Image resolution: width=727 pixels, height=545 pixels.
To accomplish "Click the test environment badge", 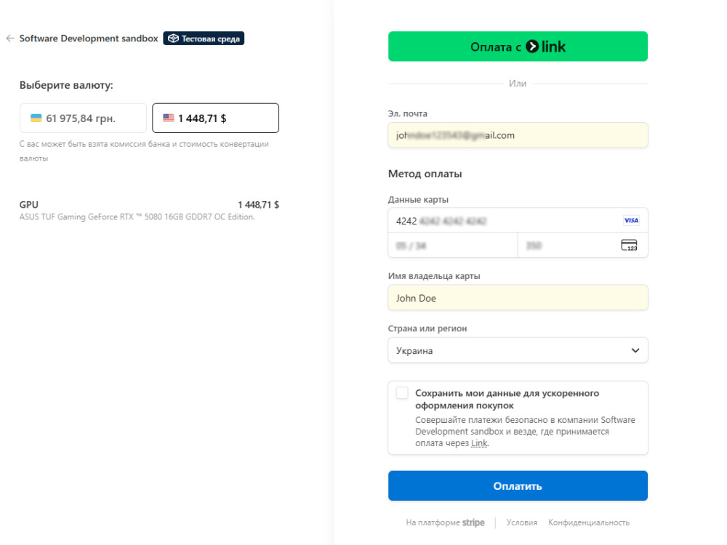I will coord(204,39).
